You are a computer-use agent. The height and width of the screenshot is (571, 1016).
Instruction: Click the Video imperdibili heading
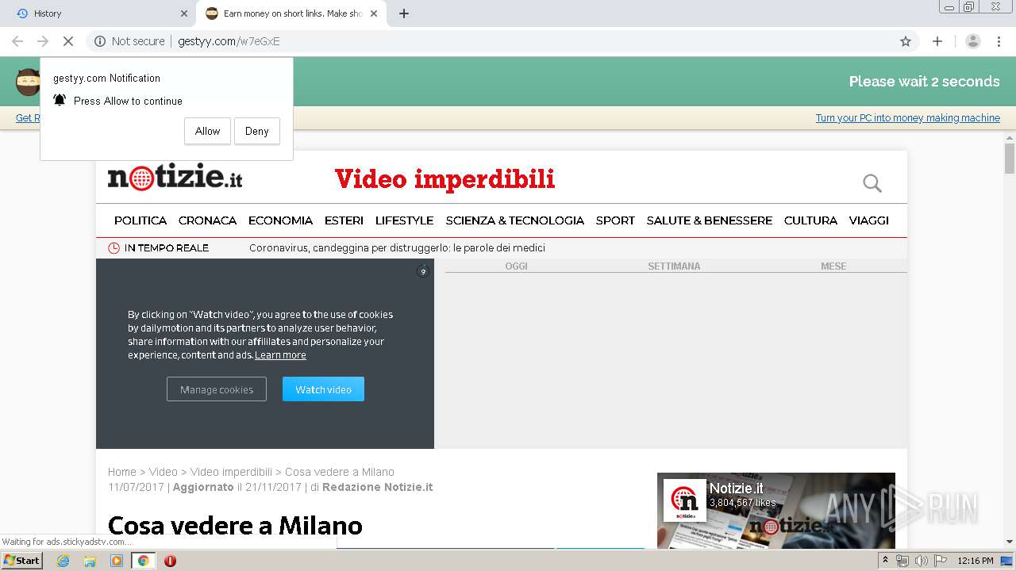pyautogui.click(x=444, y=179)
